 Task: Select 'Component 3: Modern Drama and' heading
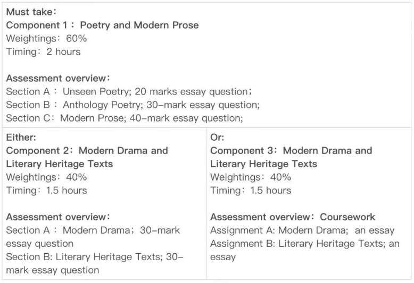point(291,151)
